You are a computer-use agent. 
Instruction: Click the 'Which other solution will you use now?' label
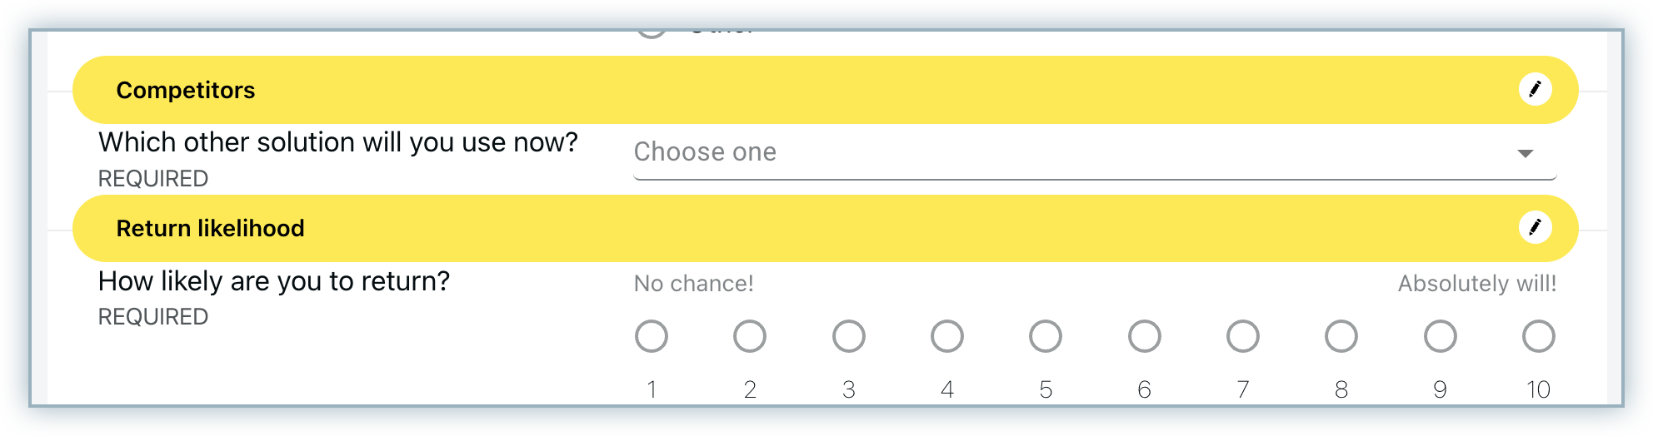[x=337, y=142]
